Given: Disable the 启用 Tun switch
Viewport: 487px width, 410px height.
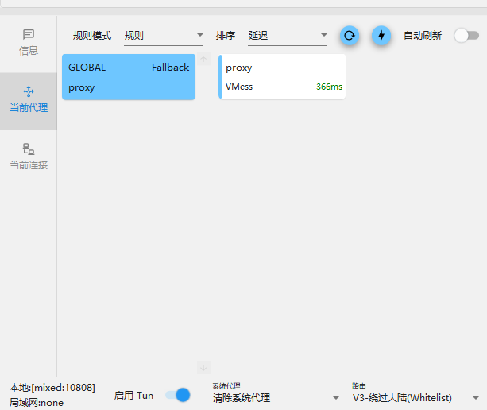Looking at the screenshot, I should point(178,395).
